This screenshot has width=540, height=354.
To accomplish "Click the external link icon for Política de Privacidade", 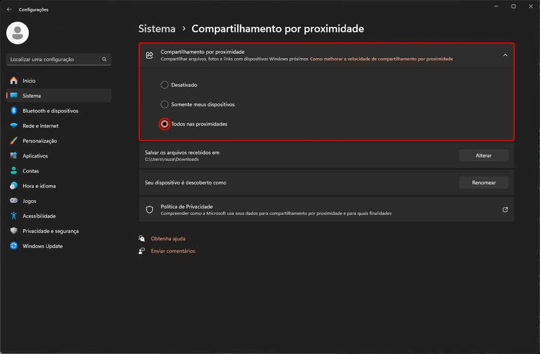I will pyautogui.click(x=505, y=209).
